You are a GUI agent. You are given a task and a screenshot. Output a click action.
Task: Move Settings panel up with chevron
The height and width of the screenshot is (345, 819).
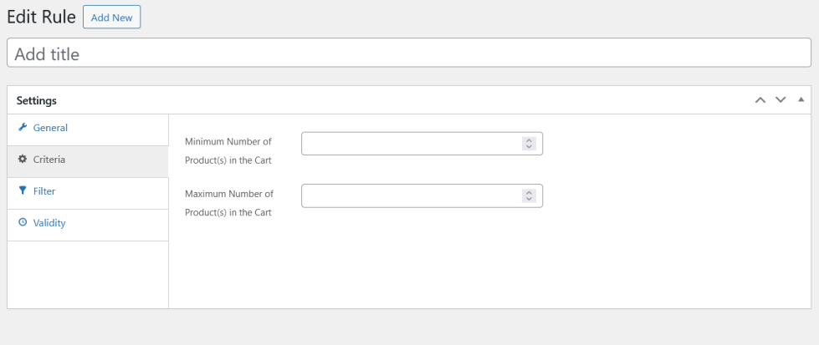tap(760, 100)
